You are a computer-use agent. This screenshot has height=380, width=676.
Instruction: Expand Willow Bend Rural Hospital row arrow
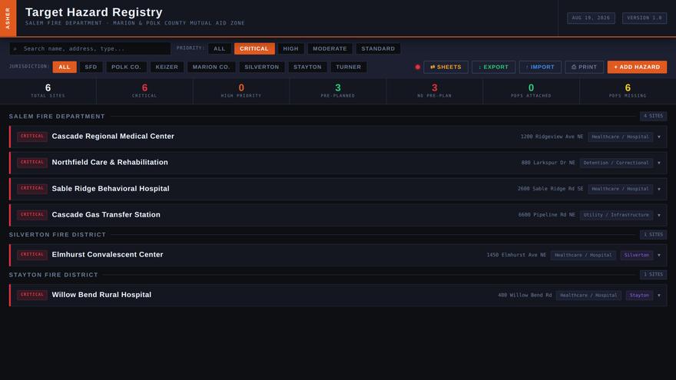[x=659, y=295]
